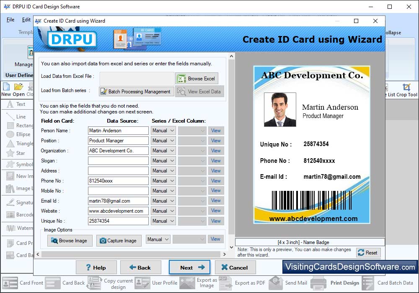Reset the card preview
Viewport: 419px width, 293px height.
click(x=368, y=253)
